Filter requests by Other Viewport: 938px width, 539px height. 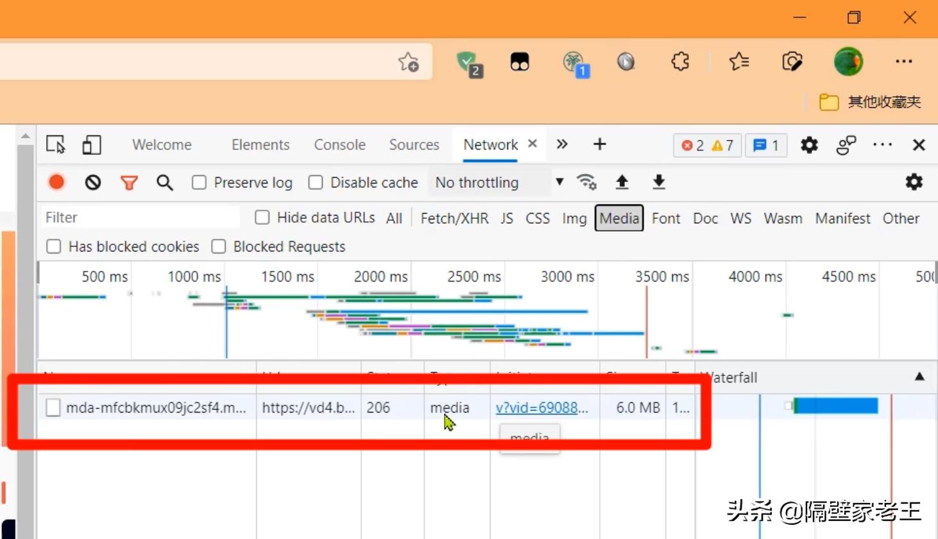(x=901, y=218)
